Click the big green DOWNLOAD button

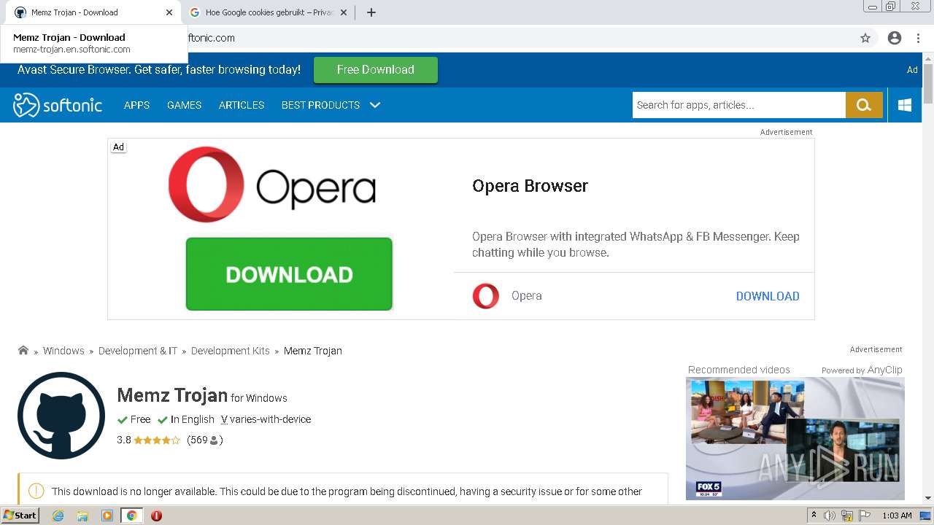tap(289, 274)
